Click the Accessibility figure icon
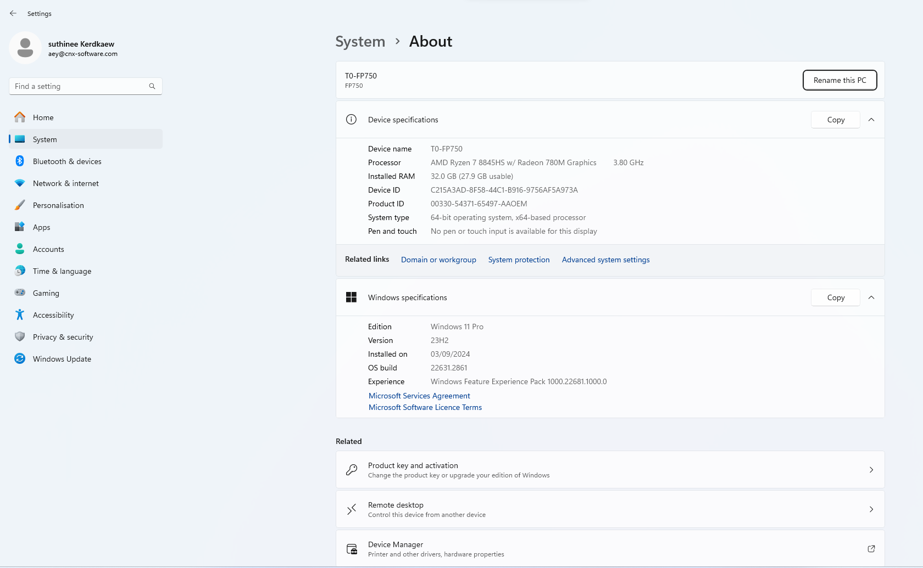The image size is (923, 568). tap(20, 314)
